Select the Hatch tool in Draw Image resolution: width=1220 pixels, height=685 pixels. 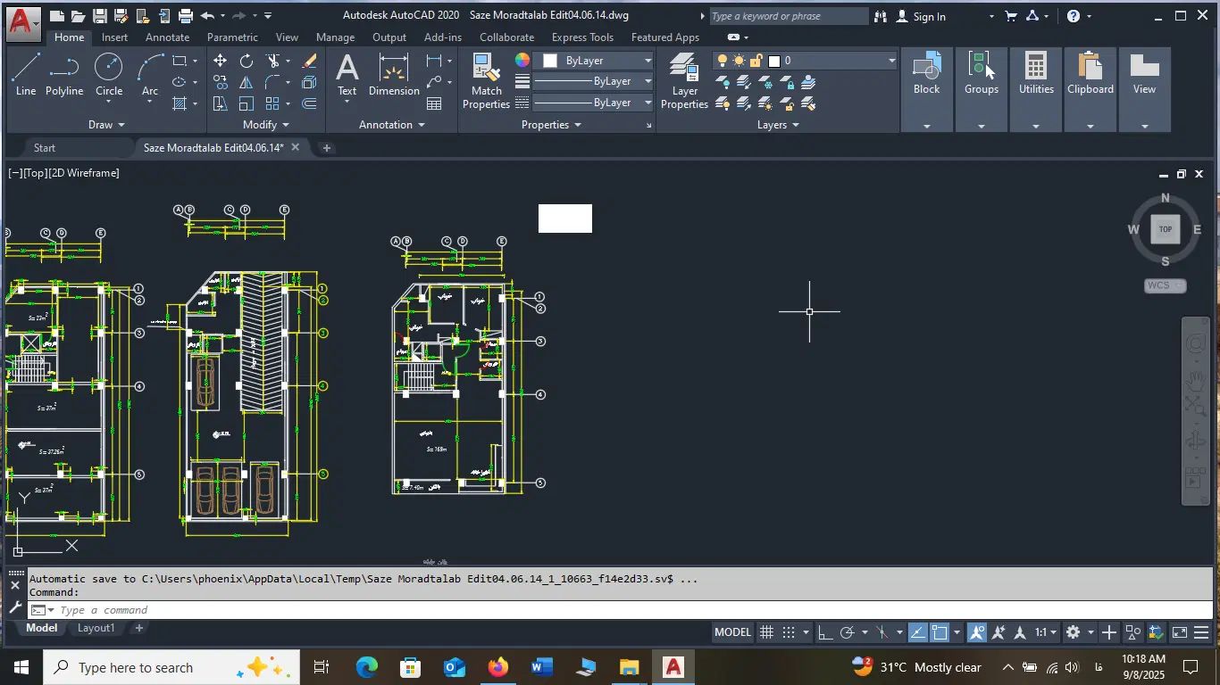pyautogui.click(x=180, y=103)
